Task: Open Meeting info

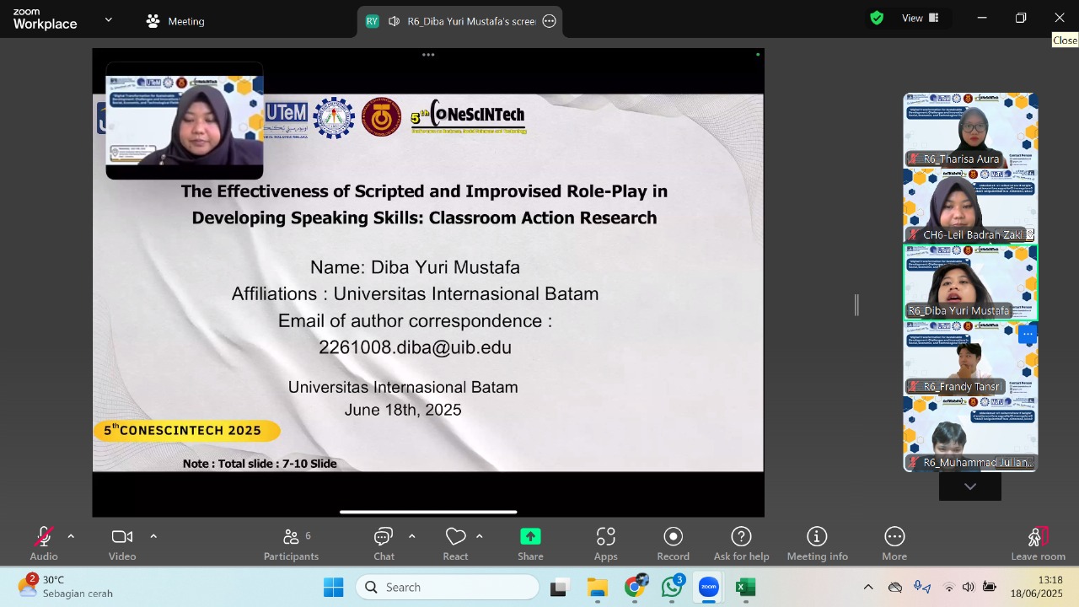Action: click(817, 545)
